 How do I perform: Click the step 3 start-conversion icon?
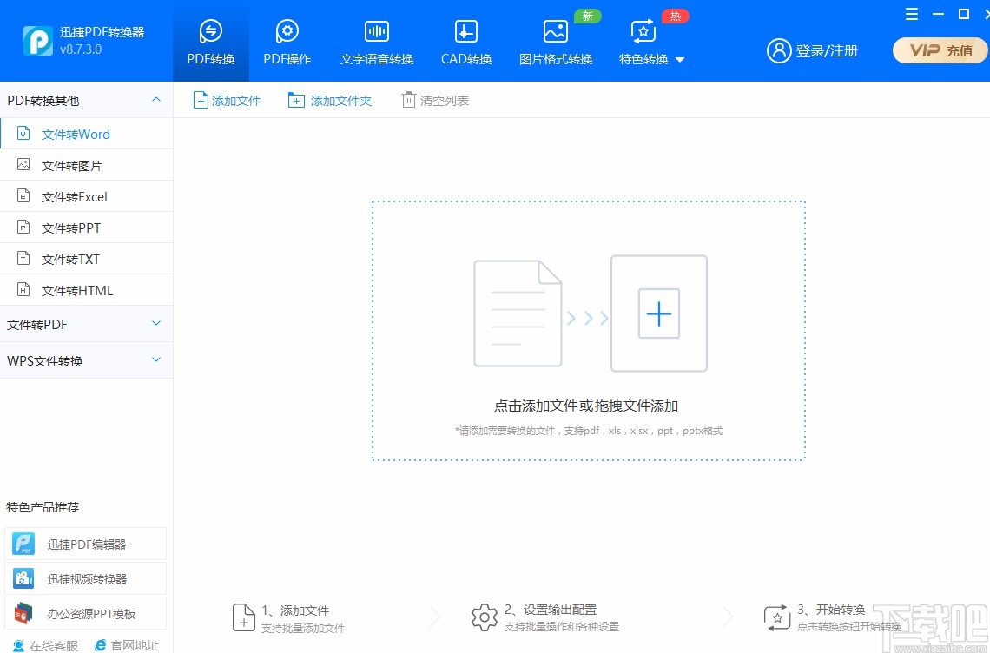pos(777,617)
